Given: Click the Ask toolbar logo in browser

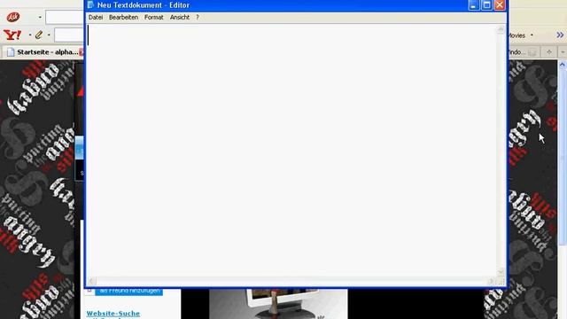Looking at the screenshot, I should coord(13,17).
